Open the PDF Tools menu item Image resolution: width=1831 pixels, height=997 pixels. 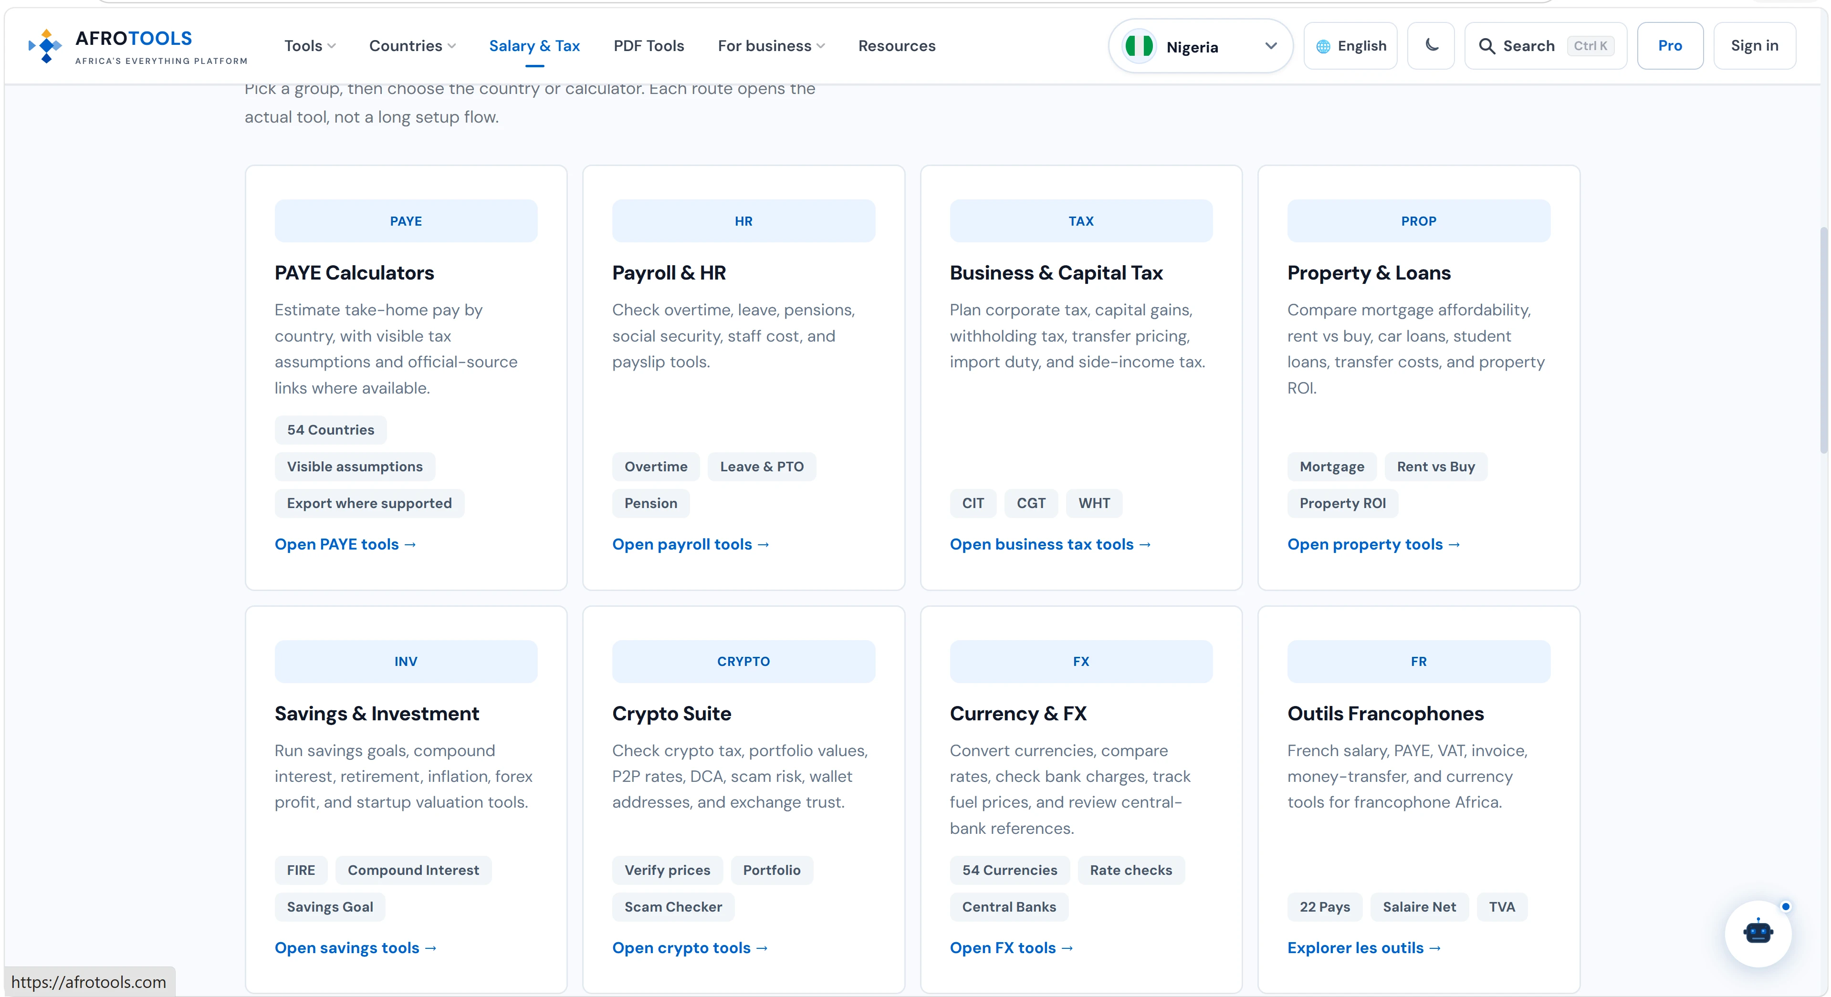coord(649,46)
